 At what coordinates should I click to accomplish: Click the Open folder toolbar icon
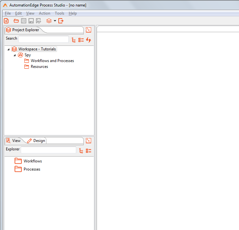coord(16,21)
